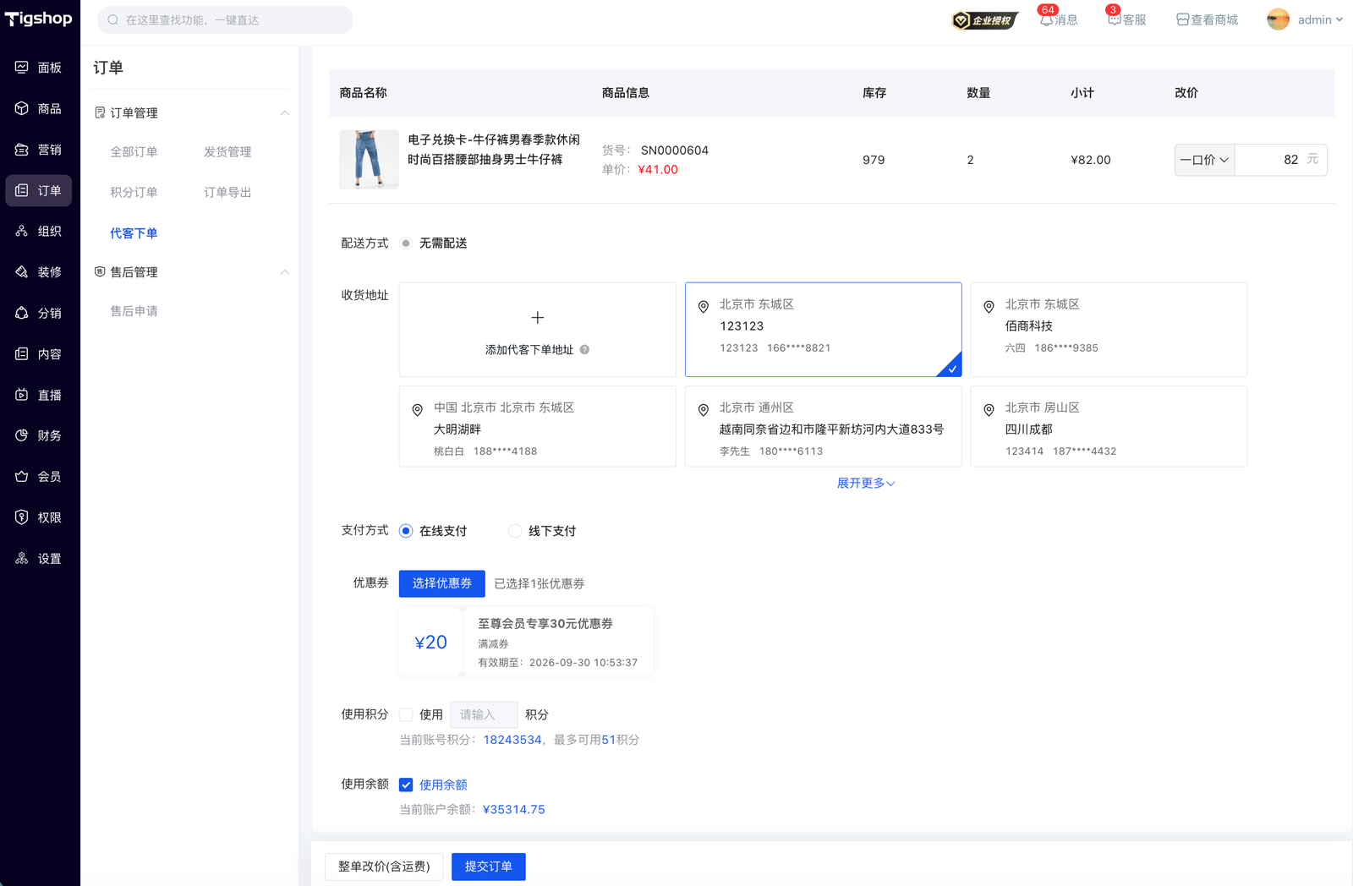The height and width of the screenshot is (886, 1353).
Task: Click the 查看商城 storefront icon
Action: (1183, 20)
